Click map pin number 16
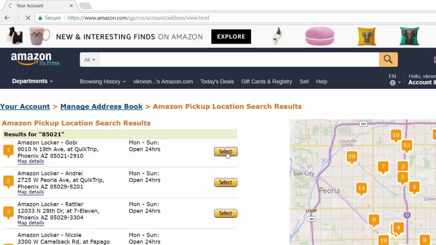Image resolution: width=436 pixels, height=245 pixels. coord(395,135)
